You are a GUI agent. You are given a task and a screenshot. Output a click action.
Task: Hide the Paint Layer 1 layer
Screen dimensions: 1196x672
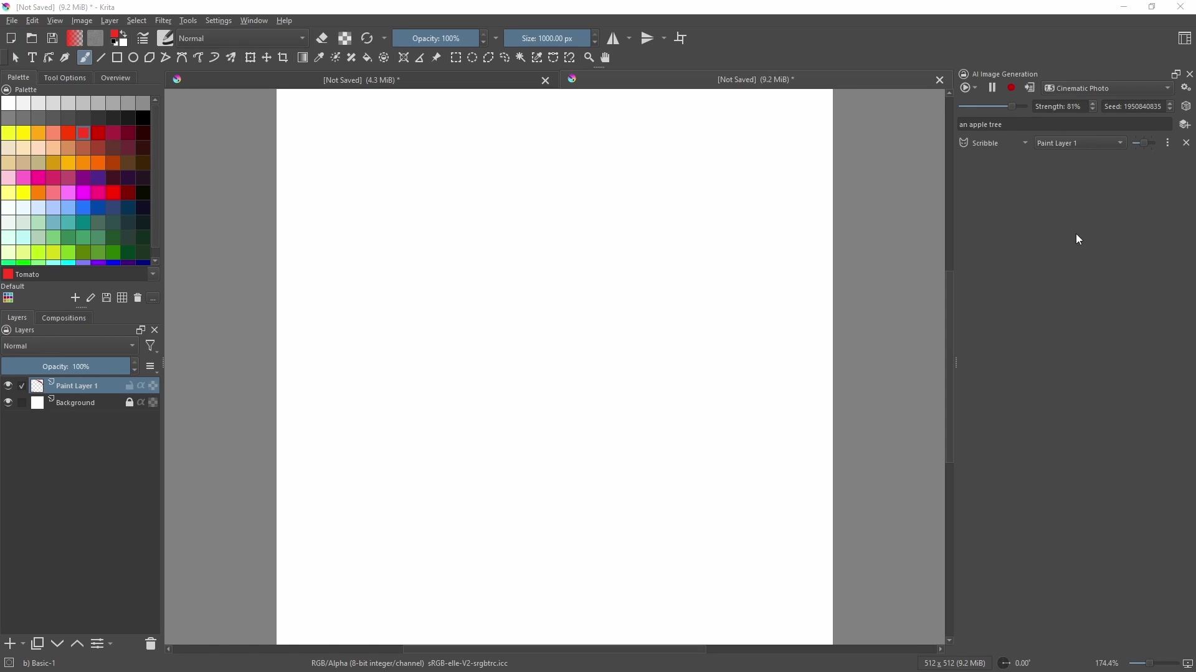coord(8,385)
